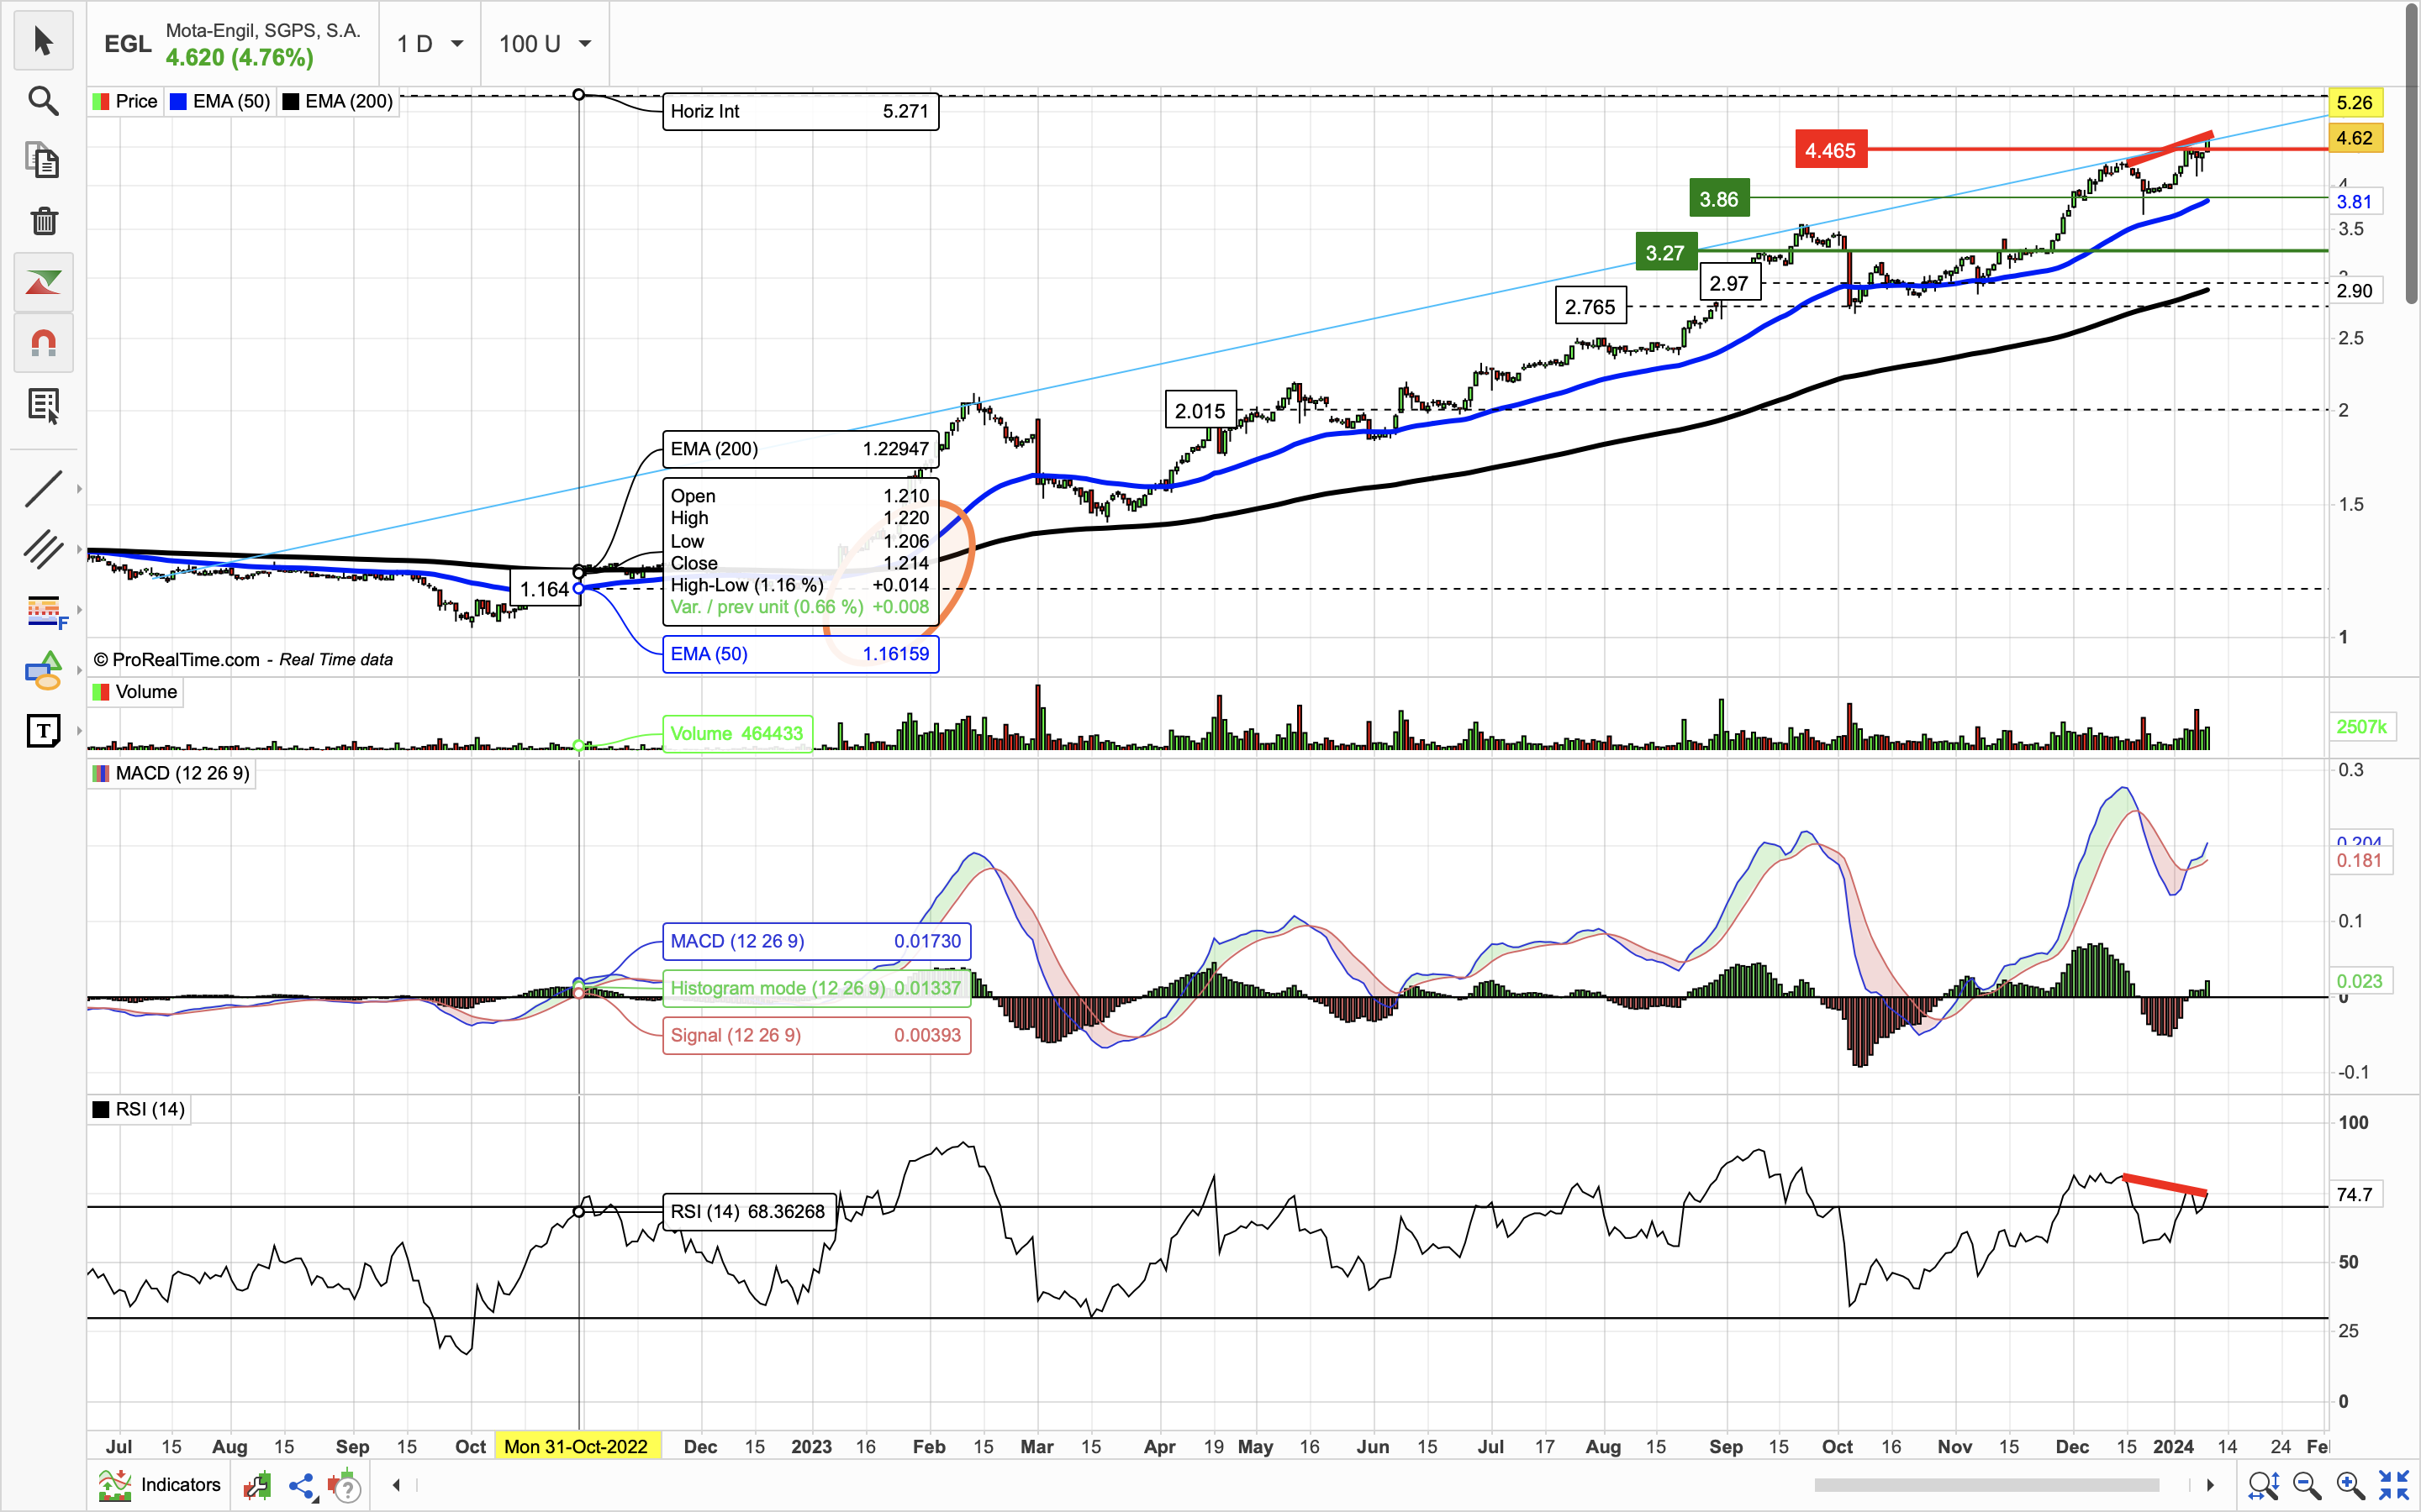Click the Indicators button

161,1485
